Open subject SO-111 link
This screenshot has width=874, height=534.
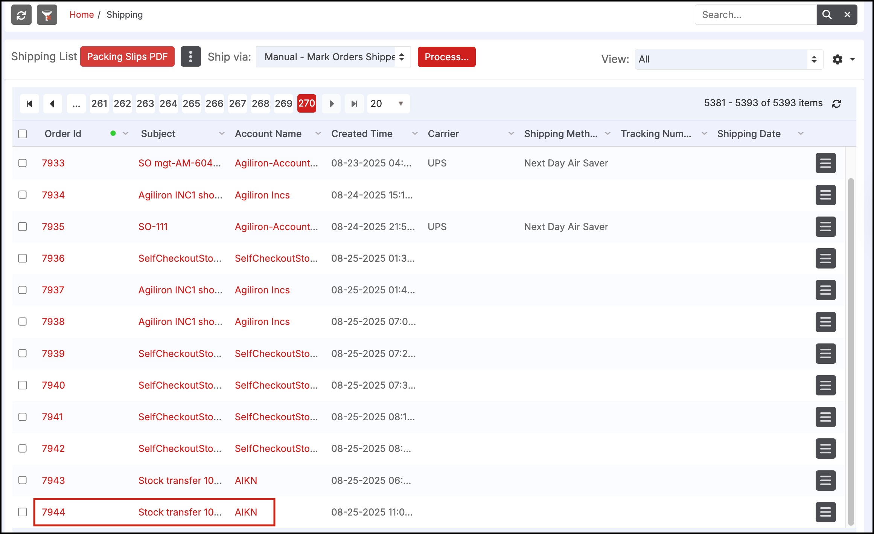(153, 227)
